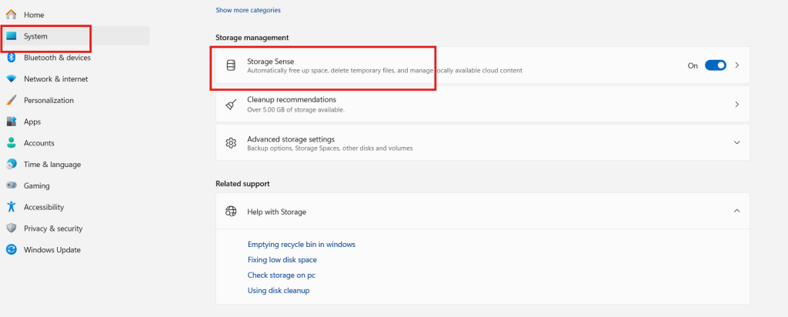Click the On label beside the toggle
Screen dimensions: 788x317
click(693, 66)
